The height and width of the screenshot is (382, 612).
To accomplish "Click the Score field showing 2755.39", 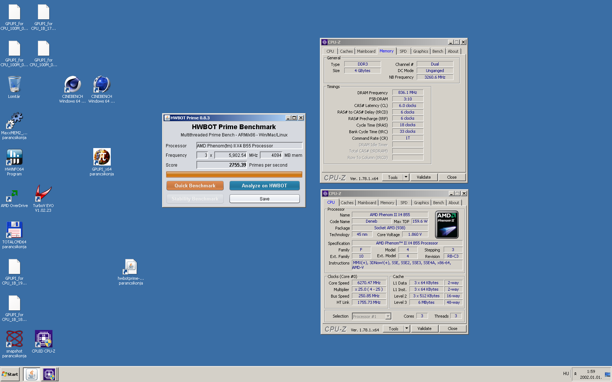I will (x=221, y=165).
